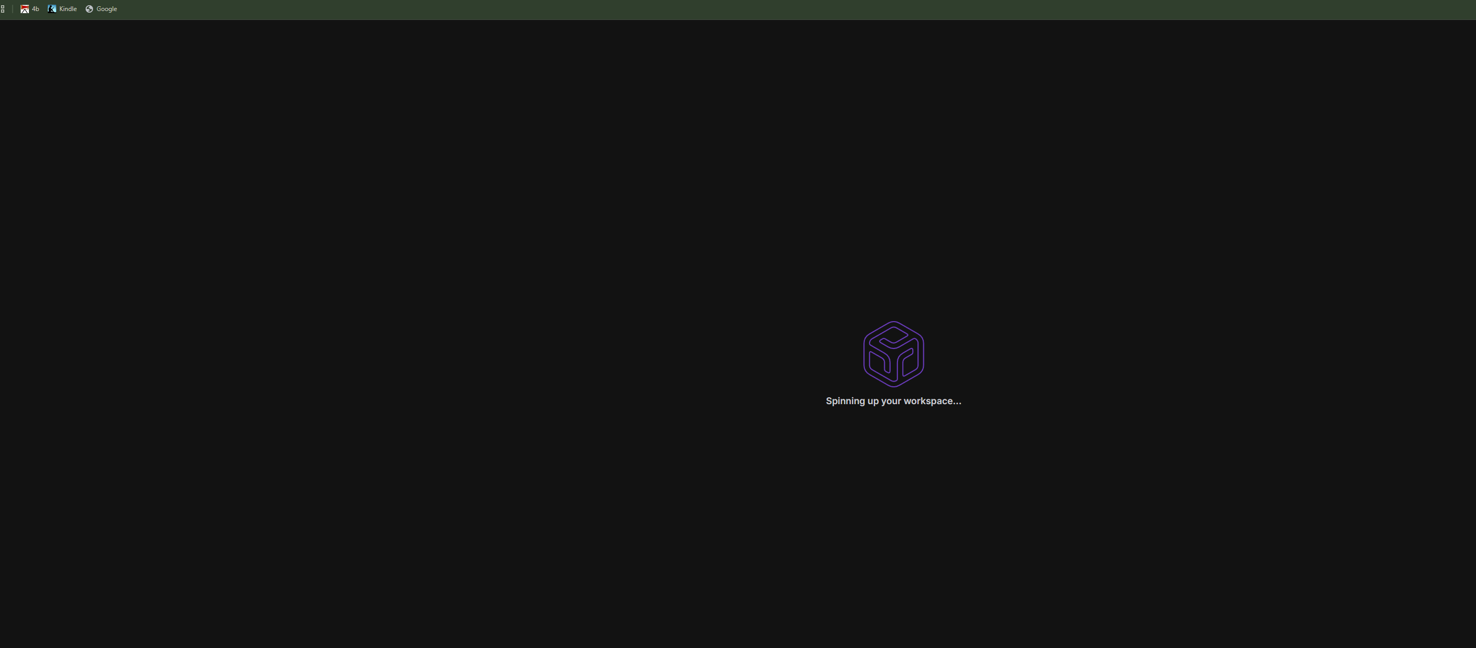Open the 4b bookmark
Image resolution: width=1476 pixels, height=648 pixels.
point(30,8)
